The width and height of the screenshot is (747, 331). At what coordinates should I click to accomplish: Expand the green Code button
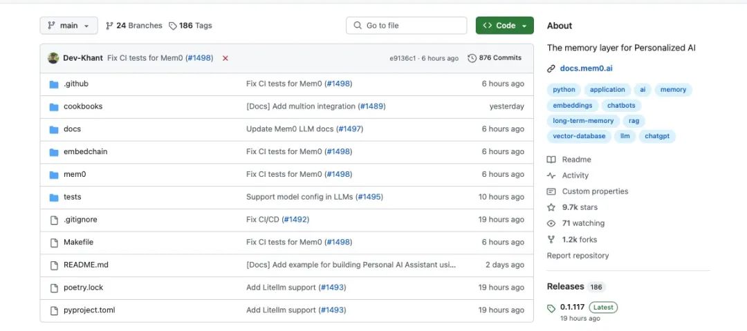pyautogui.click(x=504, y=26)
